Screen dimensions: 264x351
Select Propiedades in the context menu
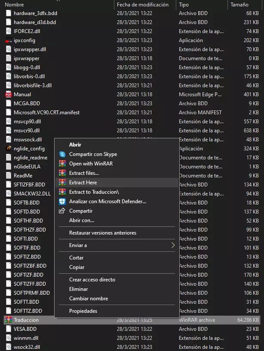[x=83, y=311]
